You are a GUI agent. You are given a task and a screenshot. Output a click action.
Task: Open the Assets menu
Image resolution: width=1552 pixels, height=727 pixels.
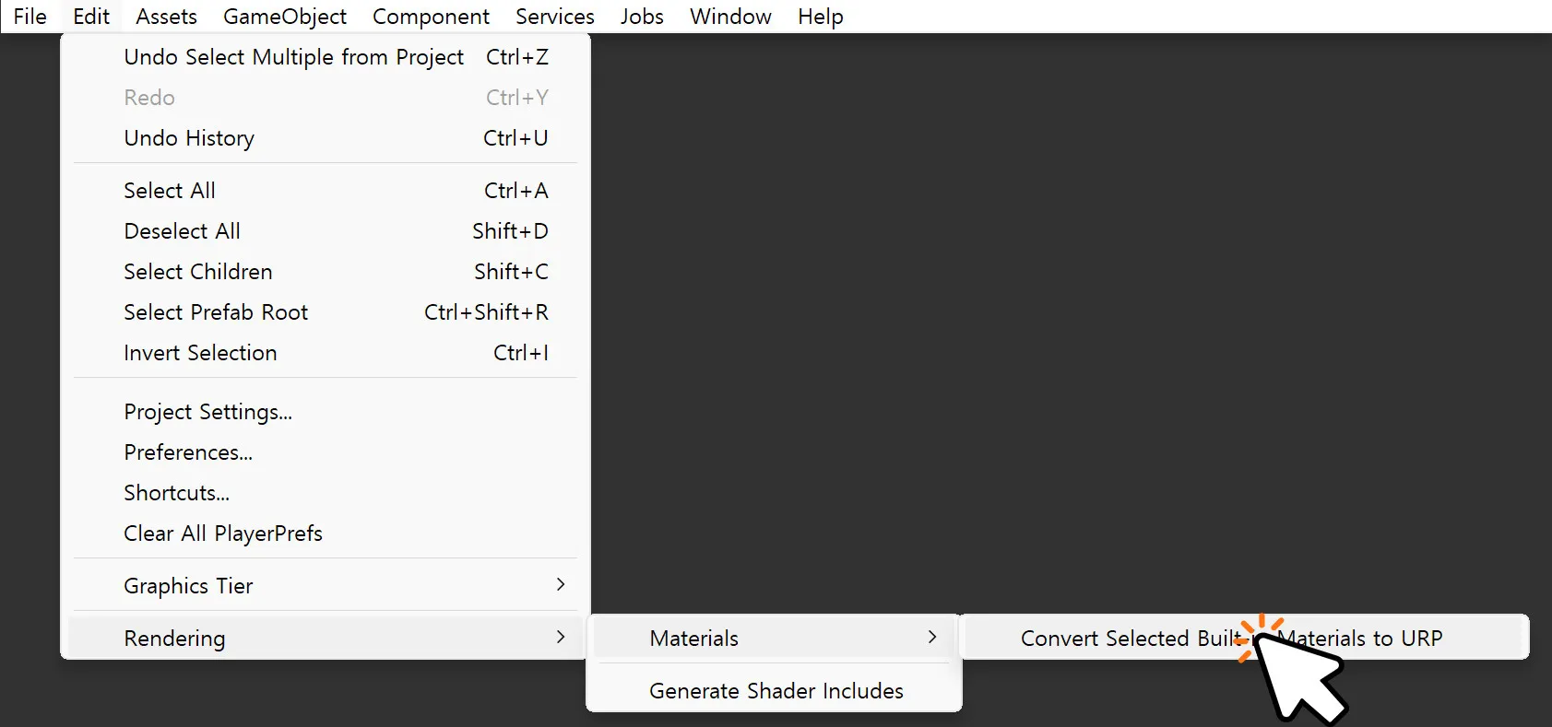pyautogui.click(x=166, y=16)
